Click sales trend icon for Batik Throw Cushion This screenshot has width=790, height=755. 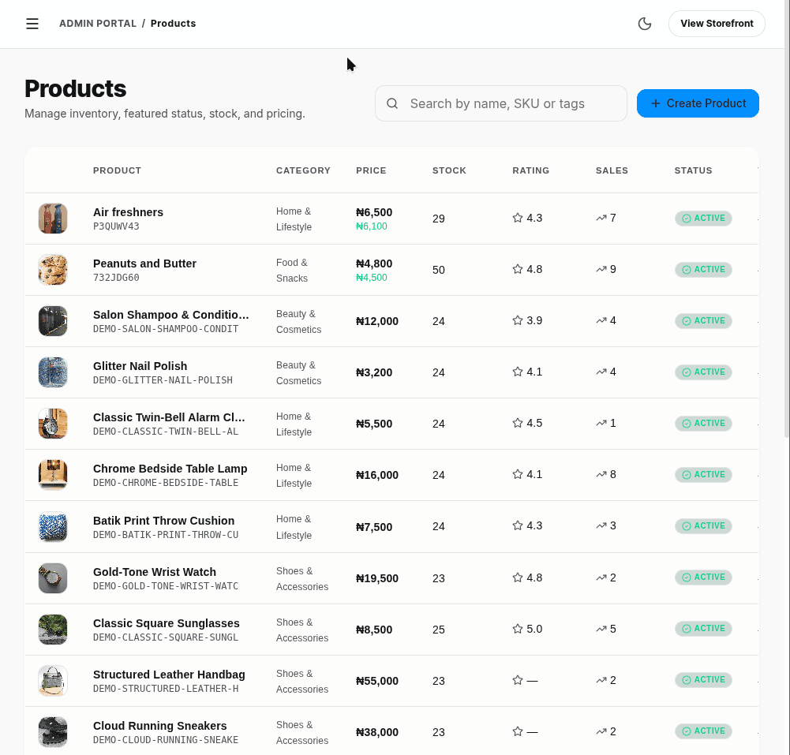[601, 526]
